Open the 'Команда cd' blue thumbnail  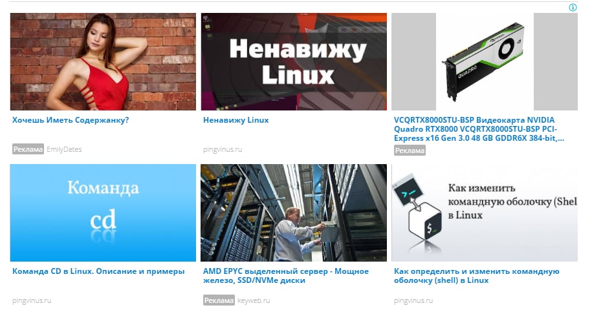tap(103, 213)
